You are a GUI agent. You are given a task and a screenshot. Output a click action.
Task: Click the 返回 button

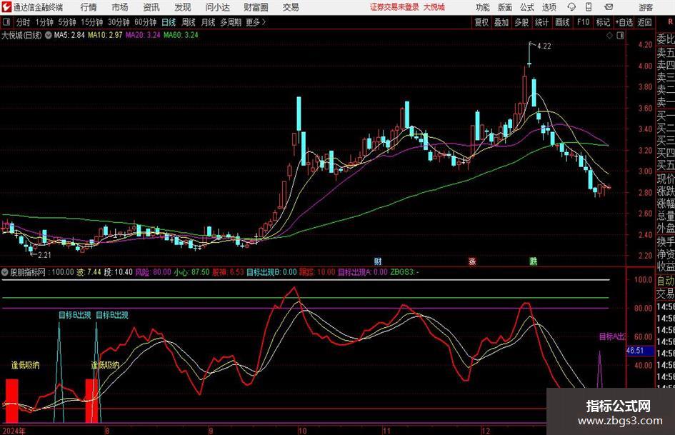(x=645, y=22)
